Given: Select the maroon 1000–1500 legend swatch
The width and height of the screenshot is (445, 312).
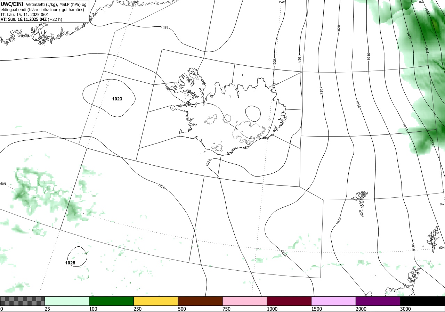Looking at the screenshot, I should [289, 301].
